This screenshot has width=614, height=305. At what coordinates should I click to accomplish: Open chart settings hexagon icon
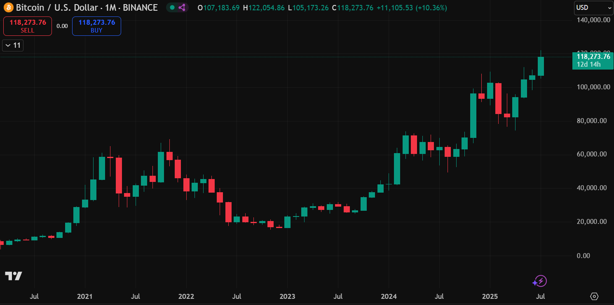coord(594,296)
